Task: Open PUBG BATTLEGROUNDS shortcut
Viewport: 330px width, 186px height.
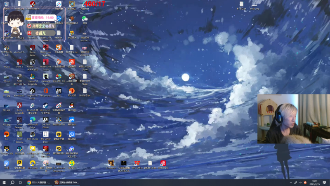Action: click(x=19, y=76)
